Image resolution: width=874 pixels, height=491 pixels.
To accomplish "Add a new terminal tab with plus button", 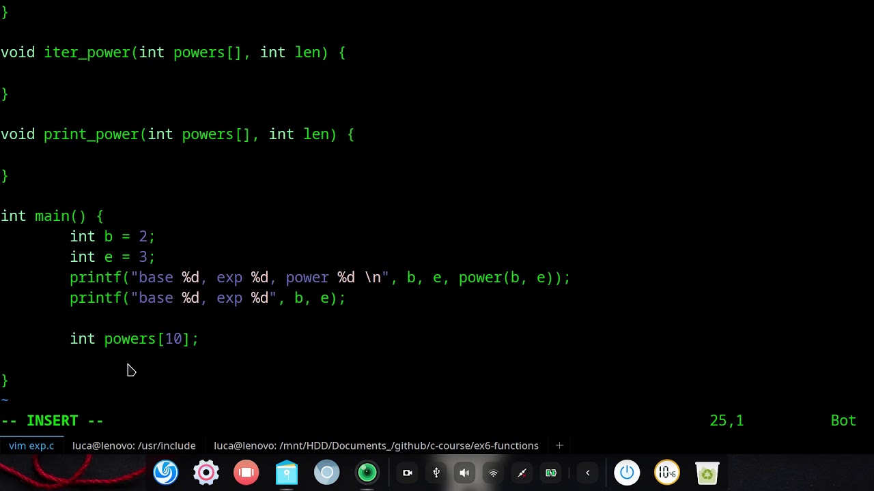I will pos(559,445).
